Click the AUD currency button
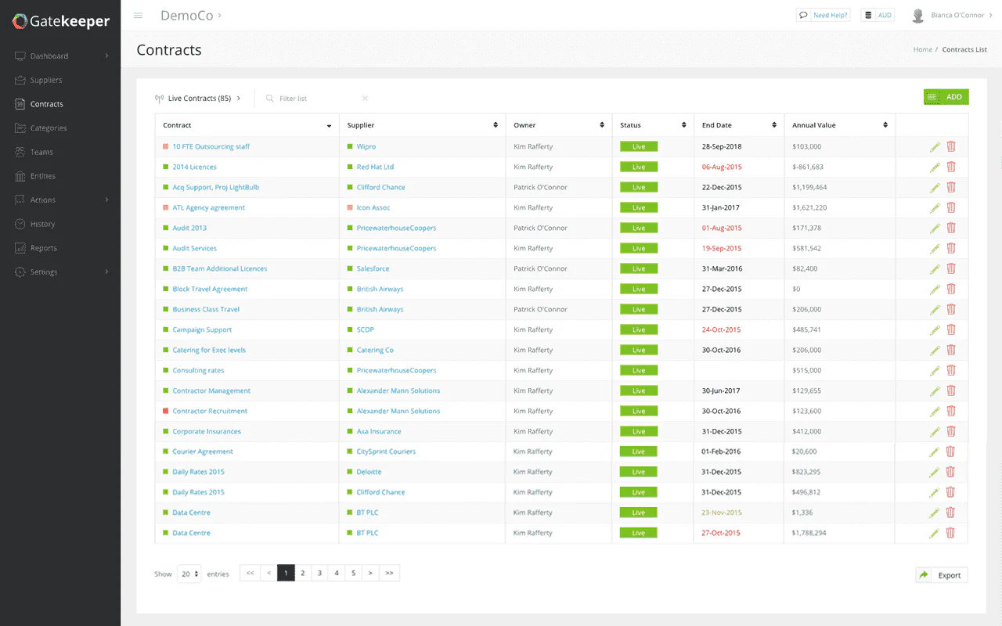 tap(878, 15)
